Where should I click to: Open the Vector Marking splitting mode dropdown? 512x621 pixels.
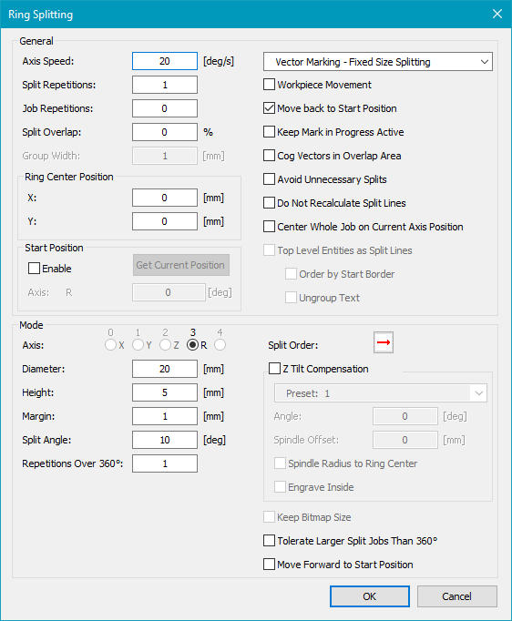click(378, 62)
